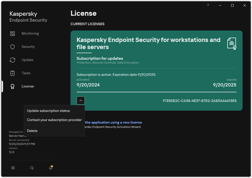Select the Tasks clipboard icon
Viewport: 252px width, 178px height.
[12, 73]
